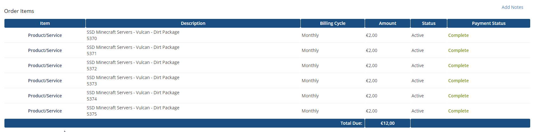The height and width of the screenshot is (132, 534).
Task: Click the Add Notes link
Action: [512, 7]
